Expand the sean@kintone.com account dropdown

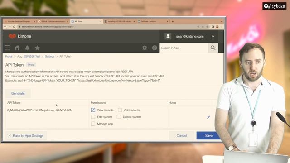pyautogui.click(x=213, y=36)
